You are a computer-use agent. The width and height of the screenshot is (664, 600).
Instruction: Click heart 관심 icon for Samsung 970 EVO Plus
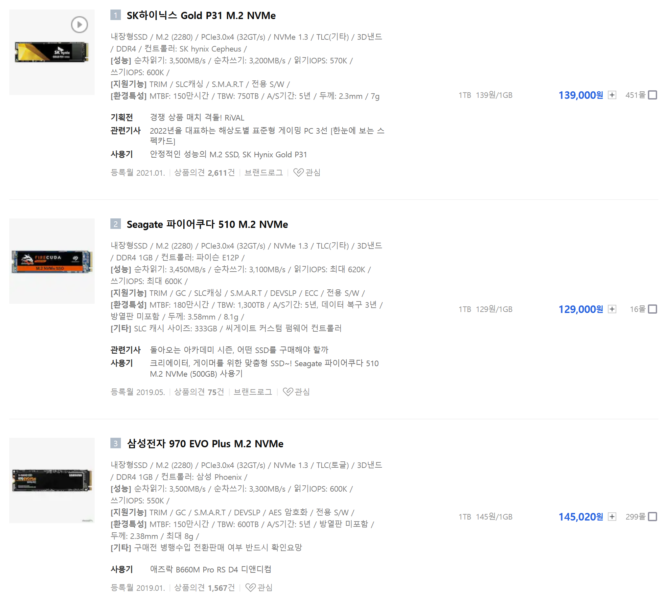tap(251, 588)
